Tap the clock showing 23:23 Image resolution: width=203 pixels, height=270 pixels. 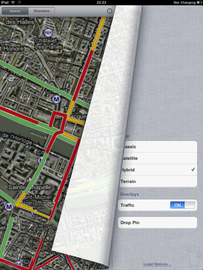coord(101,2)
